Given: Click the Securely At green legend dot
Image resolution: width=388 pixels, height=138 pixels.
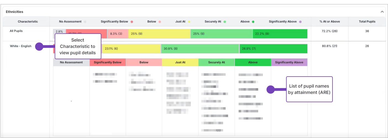Looking at the screenshot, I should click(225, 22).
